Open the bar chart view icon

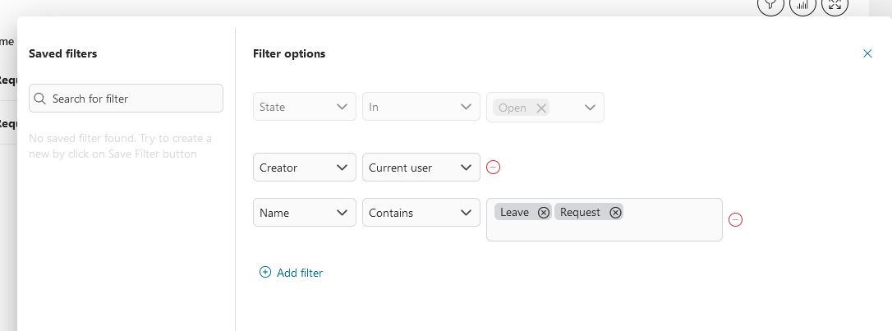802,5
